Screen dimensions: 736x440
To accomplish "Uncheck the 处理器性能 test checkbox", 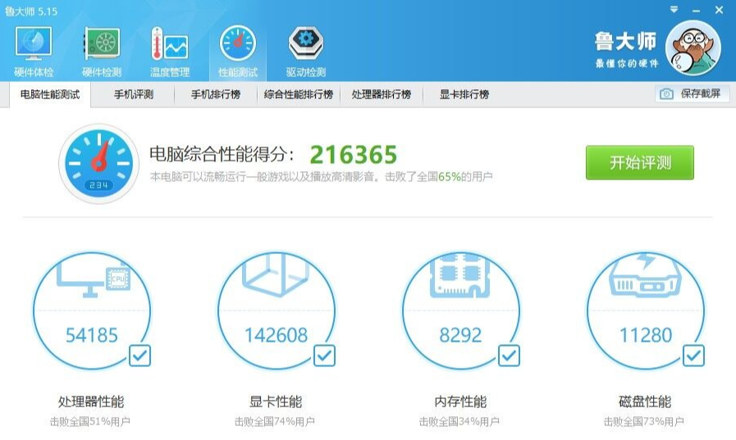I will click(x=140, y=356).
